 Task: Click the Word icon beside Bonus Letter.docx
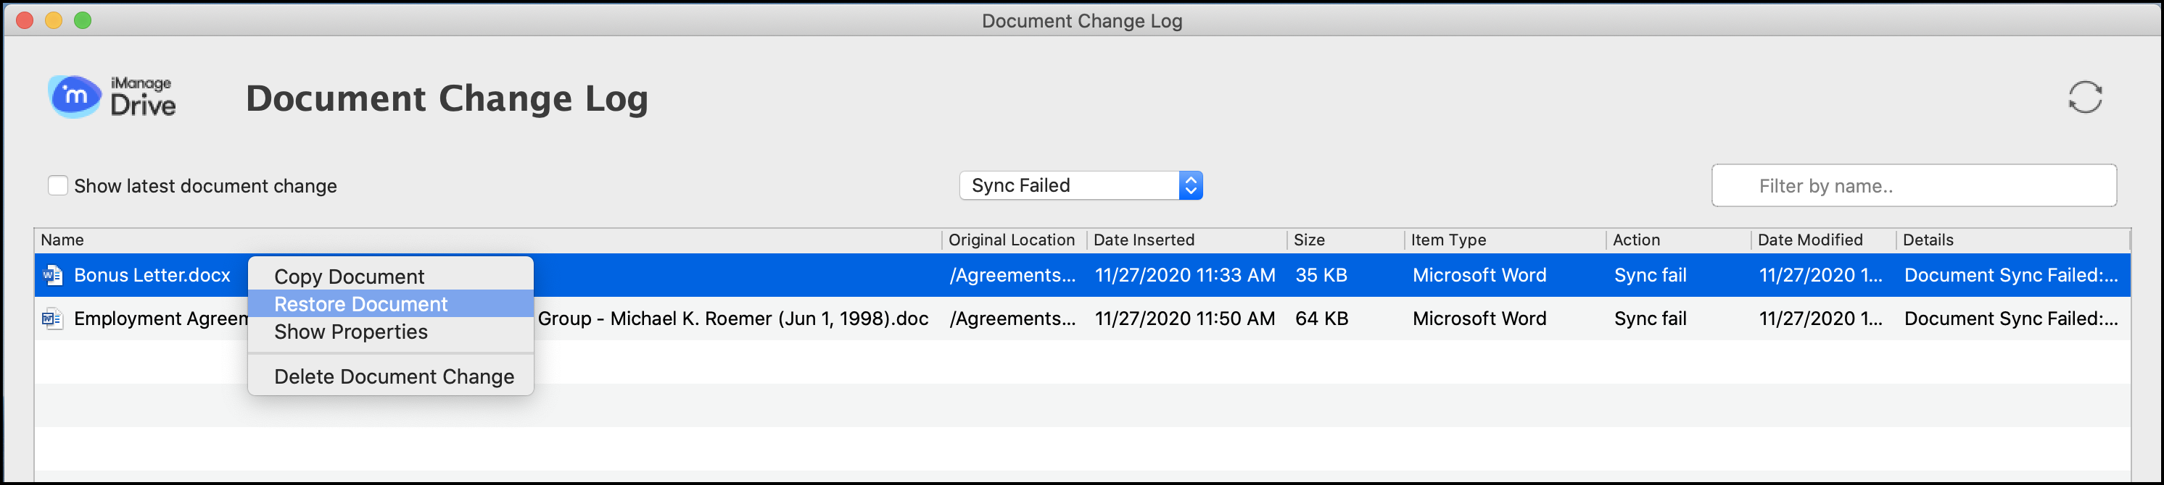point(53,275)
